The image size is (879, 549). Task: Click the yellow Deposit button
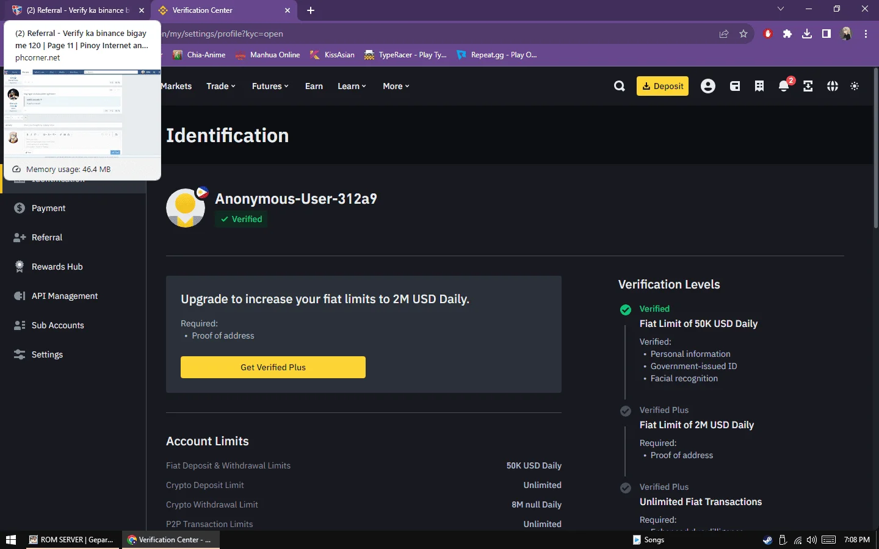[662, 86]
